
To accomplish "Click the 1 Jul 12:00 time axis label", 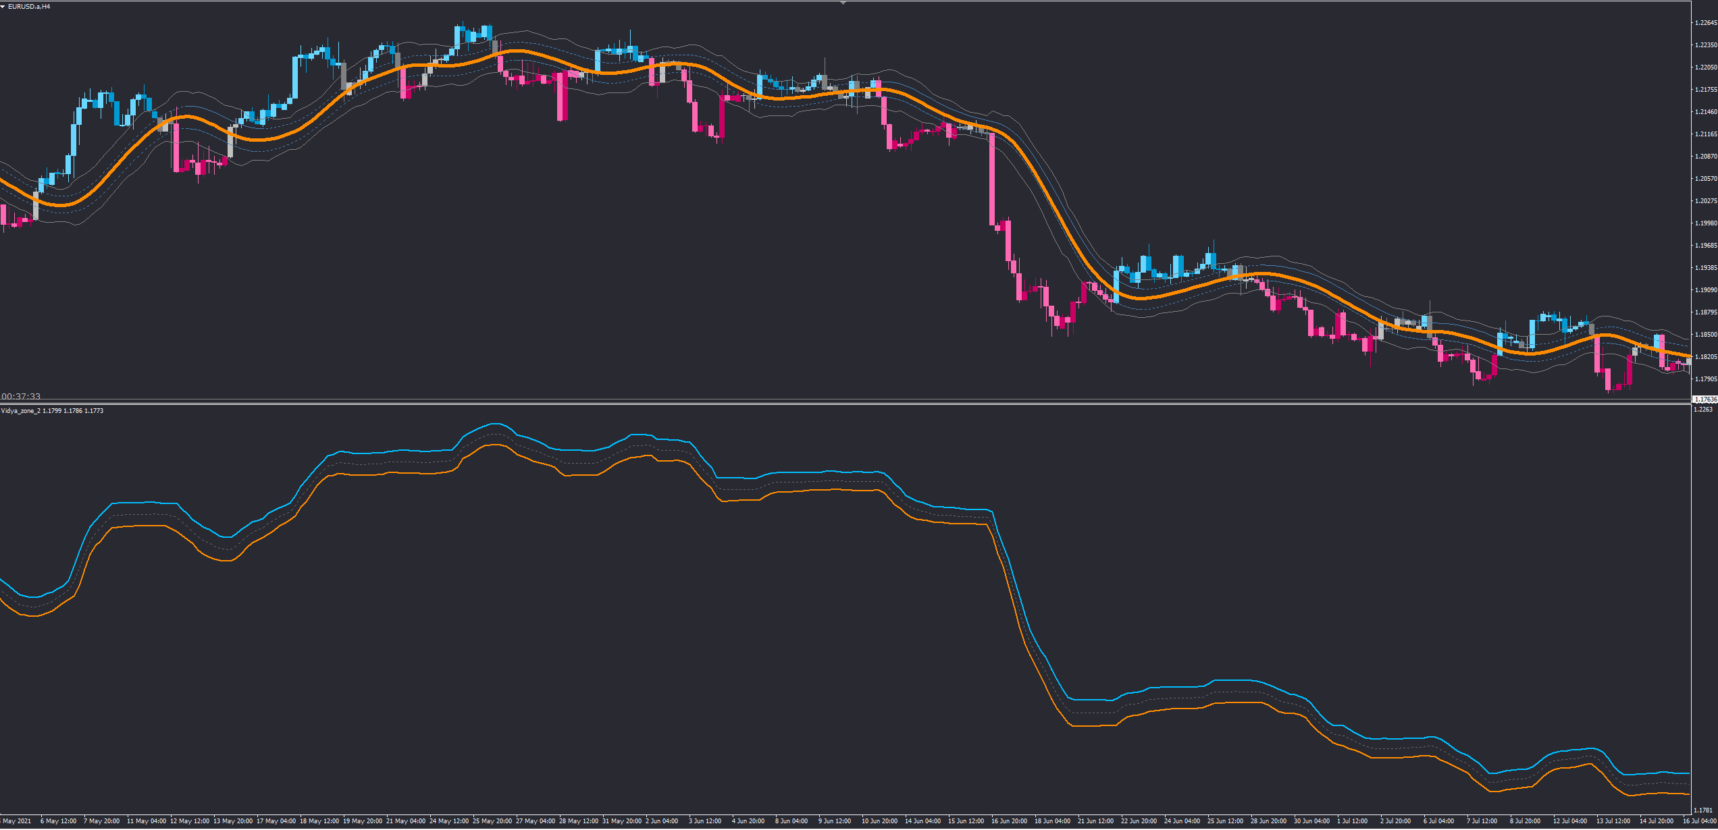I will coord(1352,821).
